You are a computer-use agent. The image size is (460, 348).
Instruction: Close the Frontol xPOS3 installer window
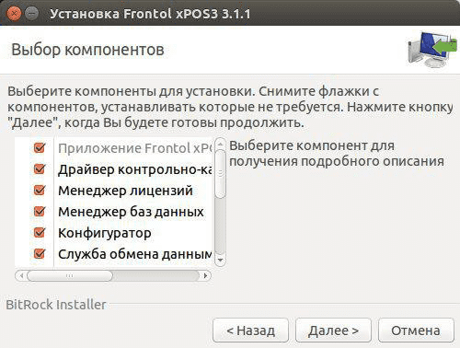14,14
